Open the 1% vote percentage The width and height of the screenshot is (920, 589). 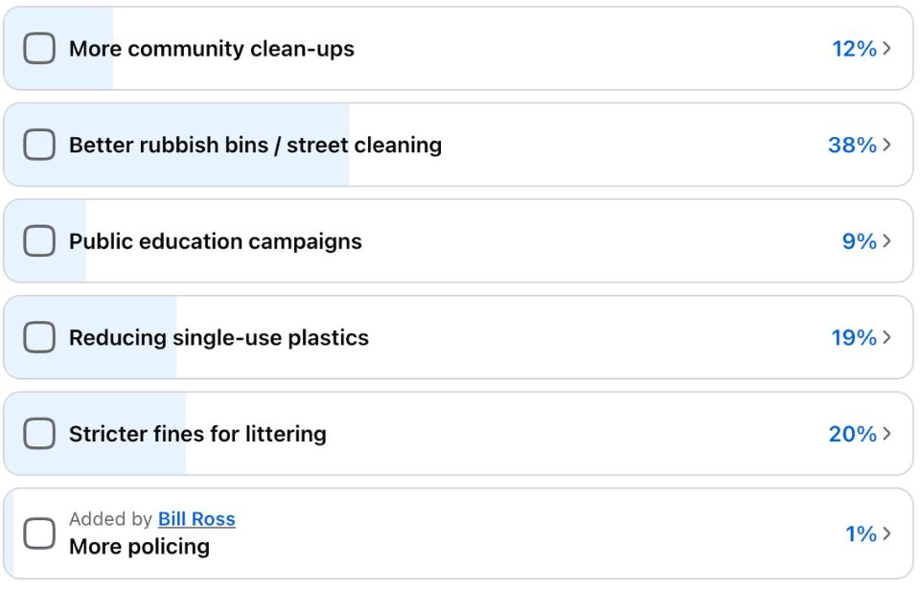[861, 533]
